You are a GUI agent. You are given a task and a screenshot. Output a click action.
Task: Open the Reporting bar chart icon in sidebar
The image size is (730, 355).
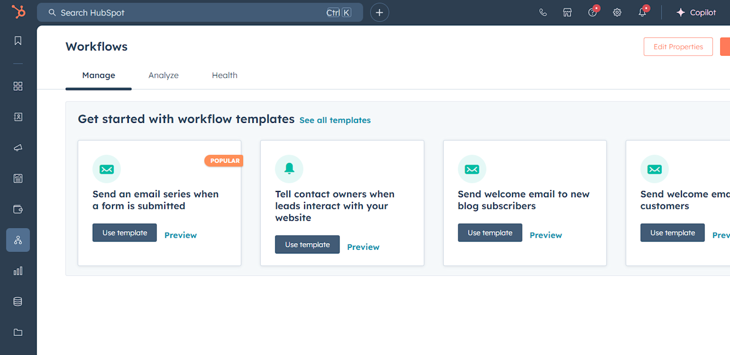18,271
